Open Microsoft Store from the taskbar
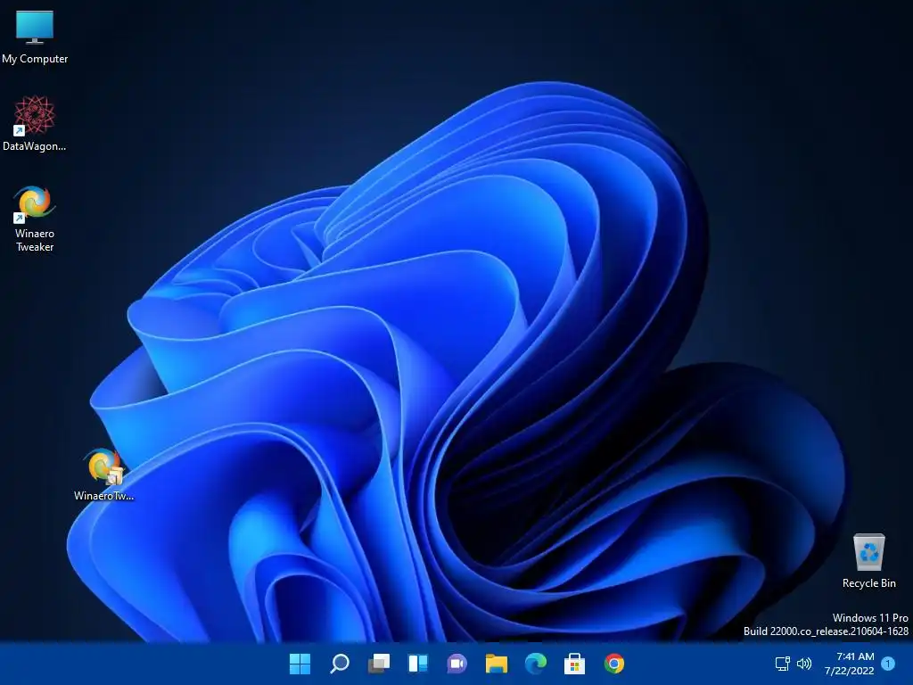 [x=575, y=664]
